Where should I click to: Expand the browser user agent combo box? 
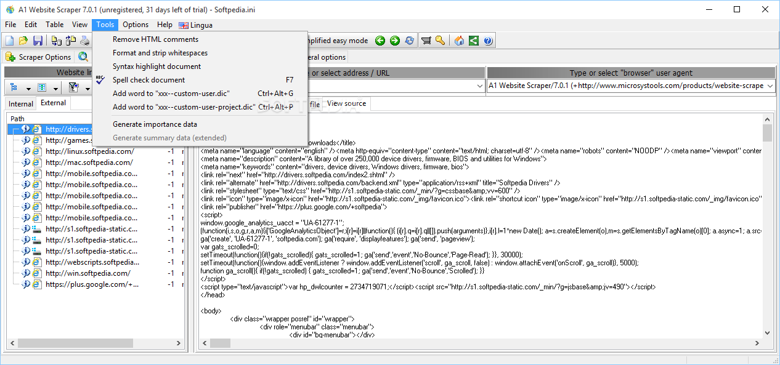(770, 86)
